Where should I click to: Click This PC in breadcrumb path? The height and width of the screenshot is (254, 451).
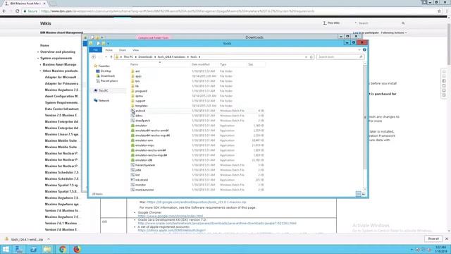coord(128,57)
